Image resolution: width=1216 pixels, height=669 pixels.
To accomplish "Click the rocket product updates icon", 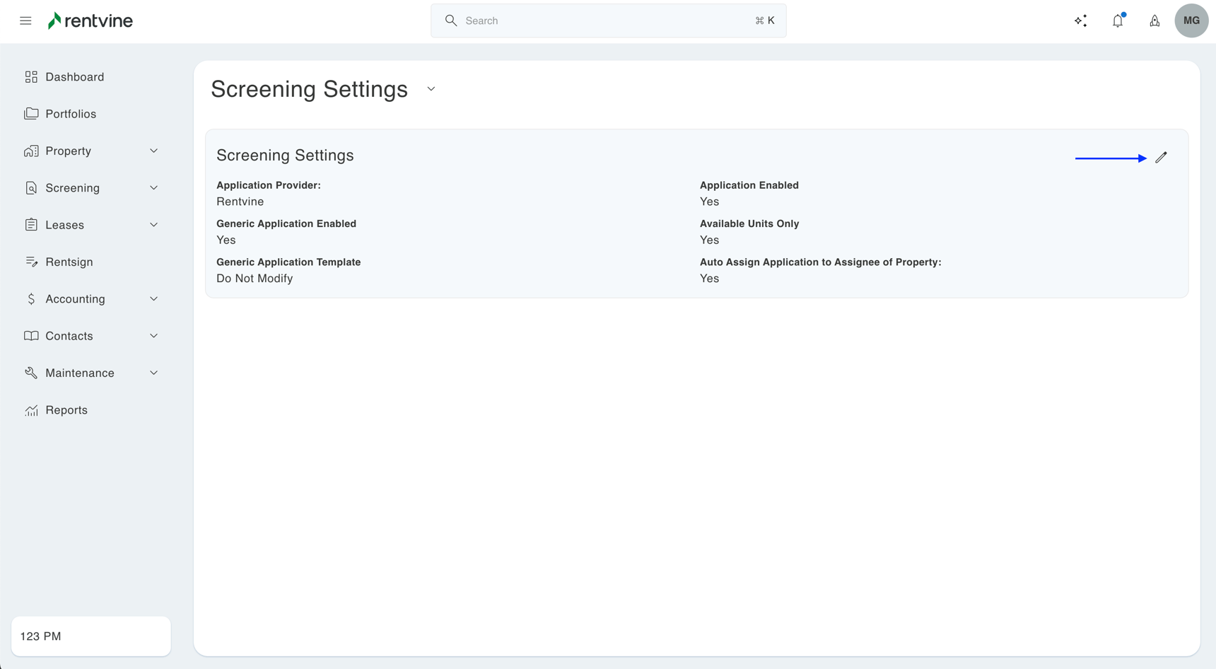I will [1154, 21].
